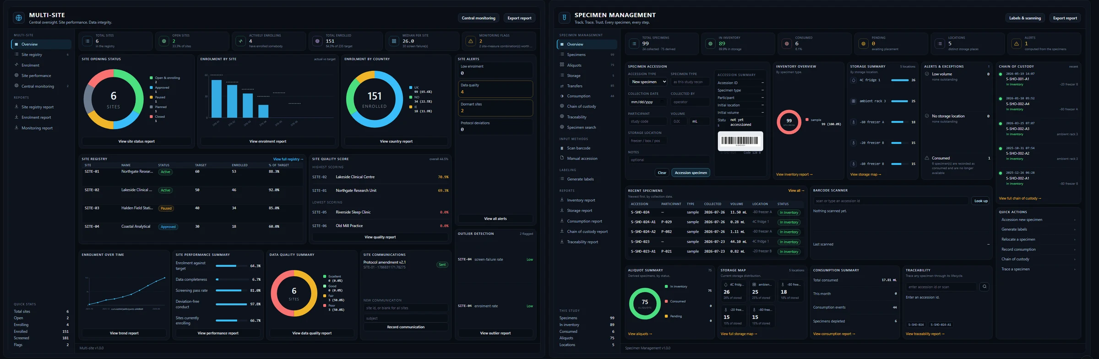Click the ambient rack 3 grid icon
1099x359 pixels.
coord(853,101)
